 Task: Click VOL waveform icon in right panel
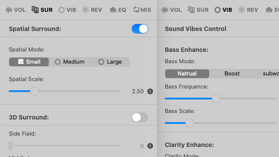pyautogui.click(x=165, y=10)
